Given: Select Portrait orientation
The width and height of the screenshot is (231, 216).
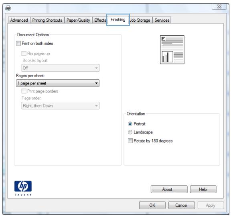Looking at the screenshot, I should coord(130,123).
